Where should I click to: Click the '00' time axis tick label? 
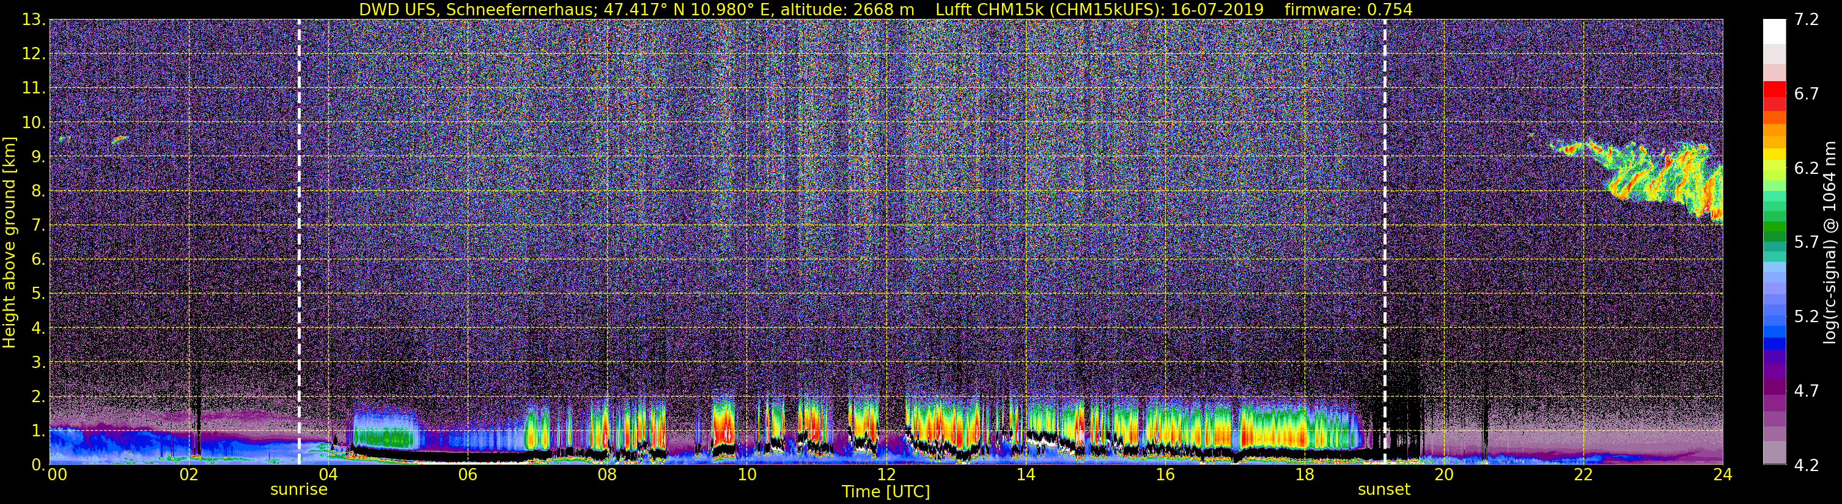click(x=57, y=475)
